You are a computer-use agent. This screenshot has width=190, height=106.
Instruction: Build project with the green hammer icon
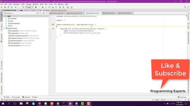pos(23,7)
